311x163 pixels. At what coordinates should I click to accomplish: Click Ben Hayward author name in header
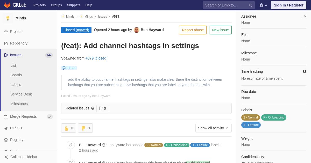pyautogui.click(x=152, y=30)
